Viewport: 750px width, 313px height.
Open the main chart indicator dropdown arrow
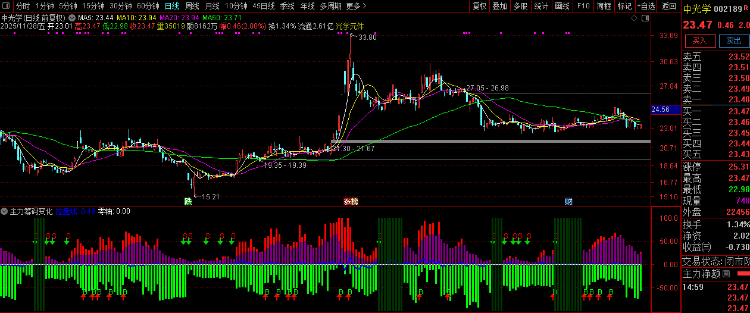coord(73,18)
